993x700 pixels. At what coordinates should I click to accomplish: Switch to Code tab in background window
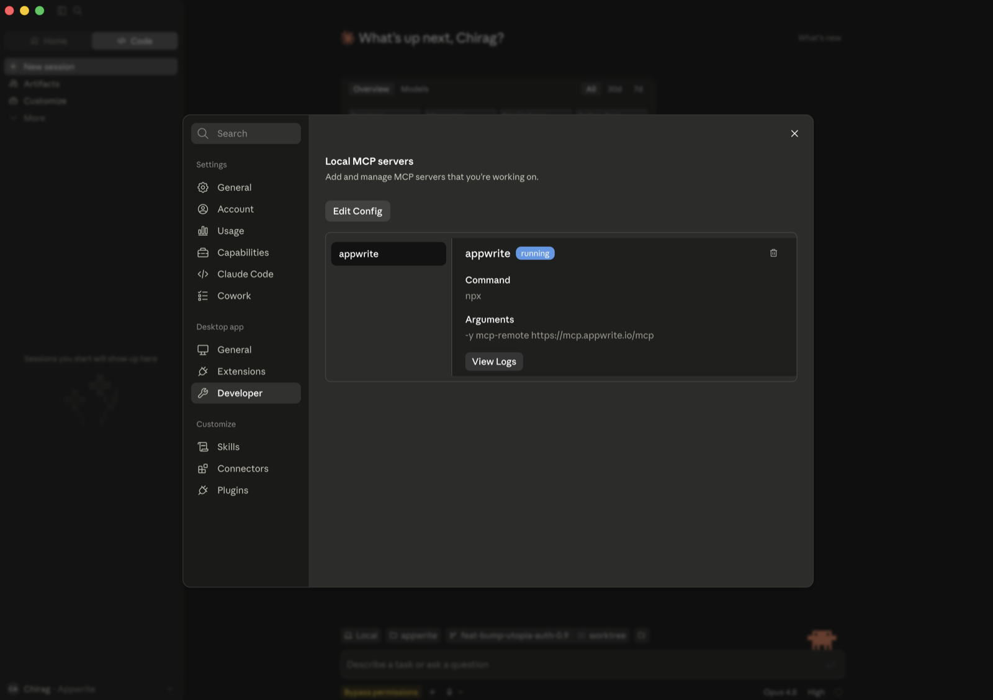click(x=135, y=41)
